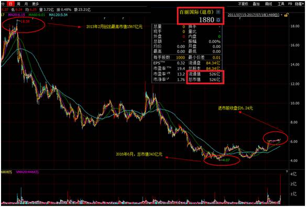306x207 pixels.
Task: Click the MA120 moving average indicator label
Action: tap(58, 15)
